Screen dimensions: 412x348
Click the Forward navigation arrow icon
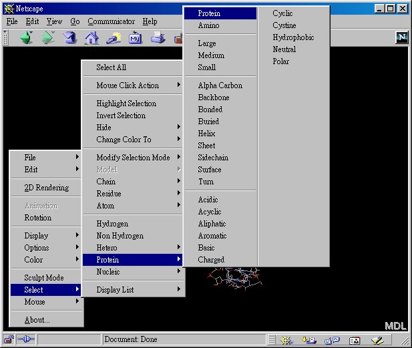tap(48, 37)
